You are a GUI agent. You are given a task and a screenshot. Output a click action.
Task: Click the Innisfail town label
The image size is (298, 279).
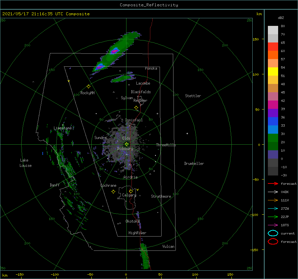(134, 120)
